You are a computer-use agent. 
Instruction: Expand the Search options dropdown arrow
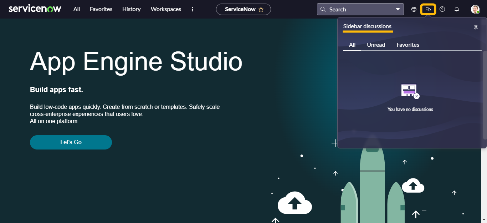click(398, 9)
